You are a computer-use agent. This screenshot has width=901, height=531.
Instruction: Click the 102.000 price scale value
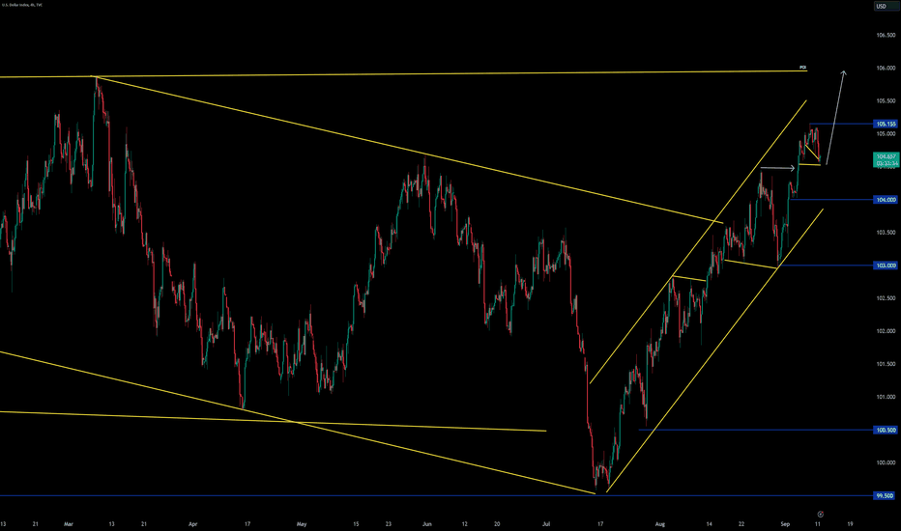(886, 331)
